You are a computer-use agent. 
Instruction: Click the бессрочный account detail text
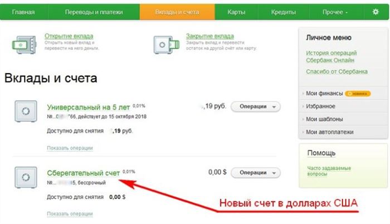click(91, 183)
